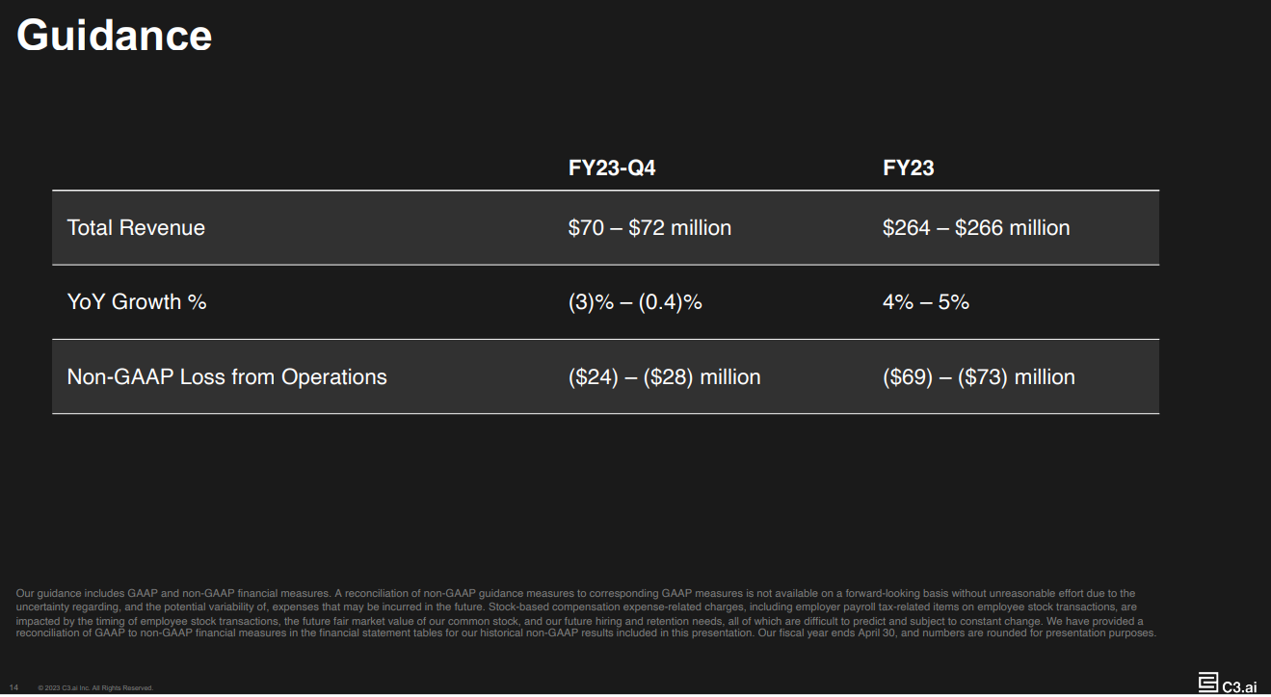Click the YoY Growth % row label

pos(137,302)
